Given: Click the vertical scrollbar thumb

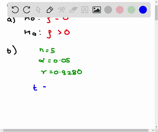Looking at the screenshot, I should 156,13.
